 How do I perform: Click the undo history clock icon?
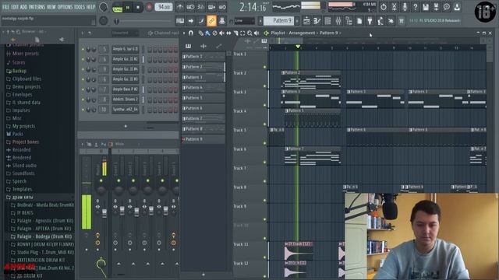[x=384, y=7]
